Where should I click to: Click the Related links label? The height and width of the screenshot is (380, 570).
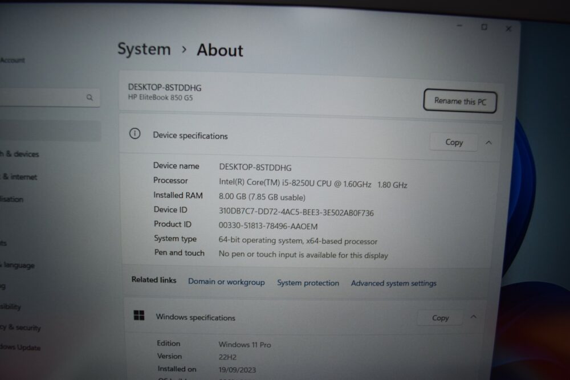154,280
